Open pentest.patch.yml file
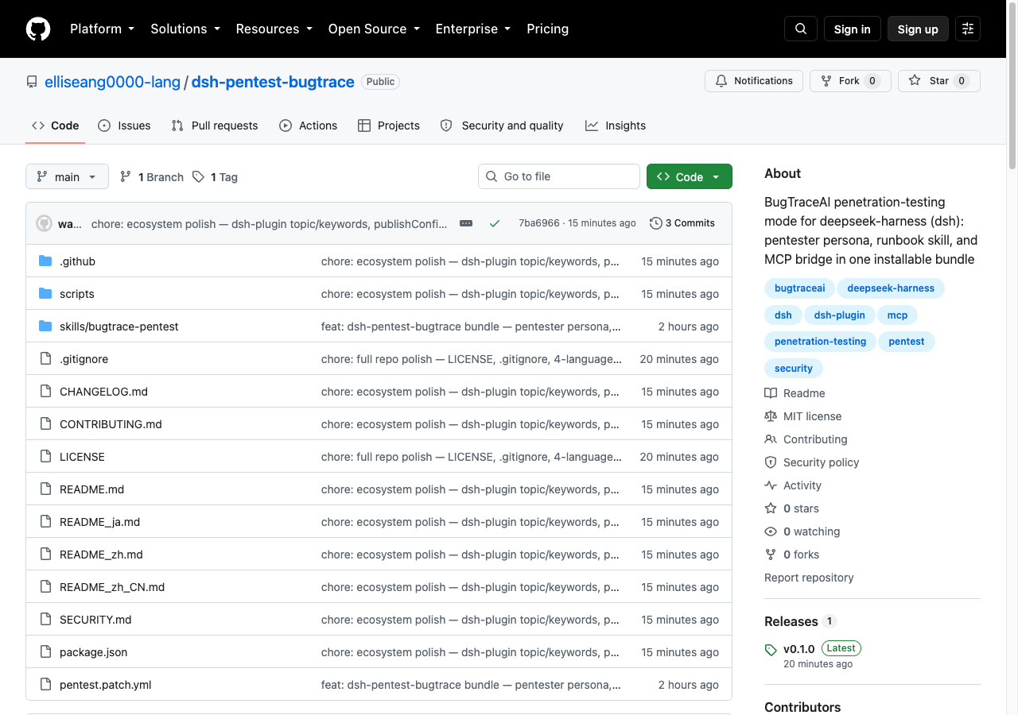Viewport: 1018px width, 715px height. pos(105,685)
